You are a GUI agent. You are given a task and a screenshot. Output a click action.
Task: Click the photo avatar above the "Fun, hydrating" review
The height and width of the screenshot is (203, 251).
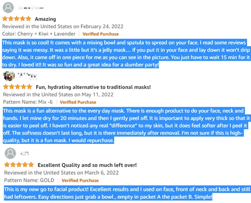9,75
